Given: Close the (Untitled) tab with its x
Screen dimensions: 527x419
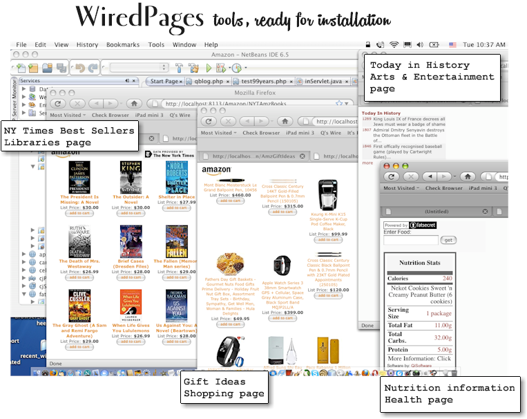Looking at the screenshot, I should point(485,212).
